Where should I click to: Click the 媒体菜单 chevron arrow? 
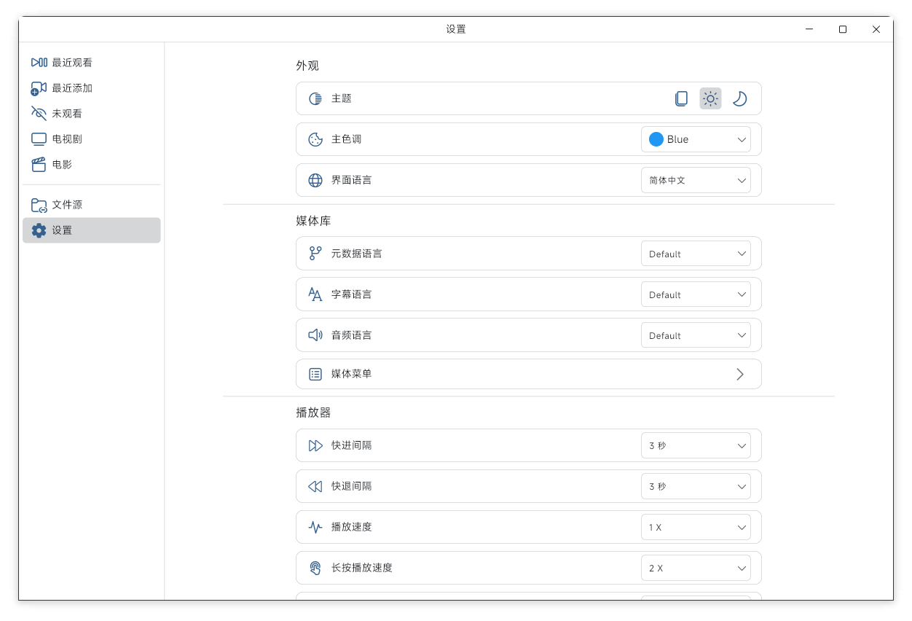point(739,374)
